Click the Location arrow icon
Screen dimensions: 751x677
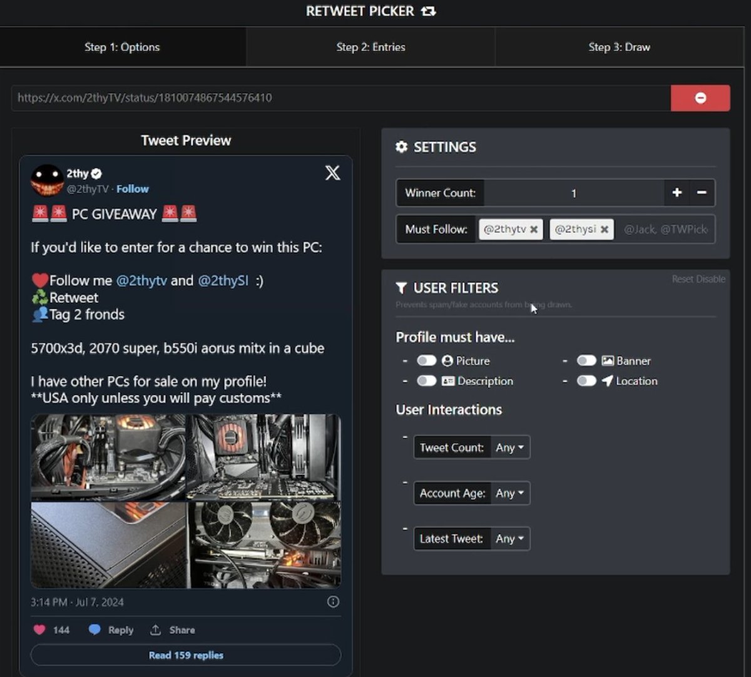tap(607, 380)
